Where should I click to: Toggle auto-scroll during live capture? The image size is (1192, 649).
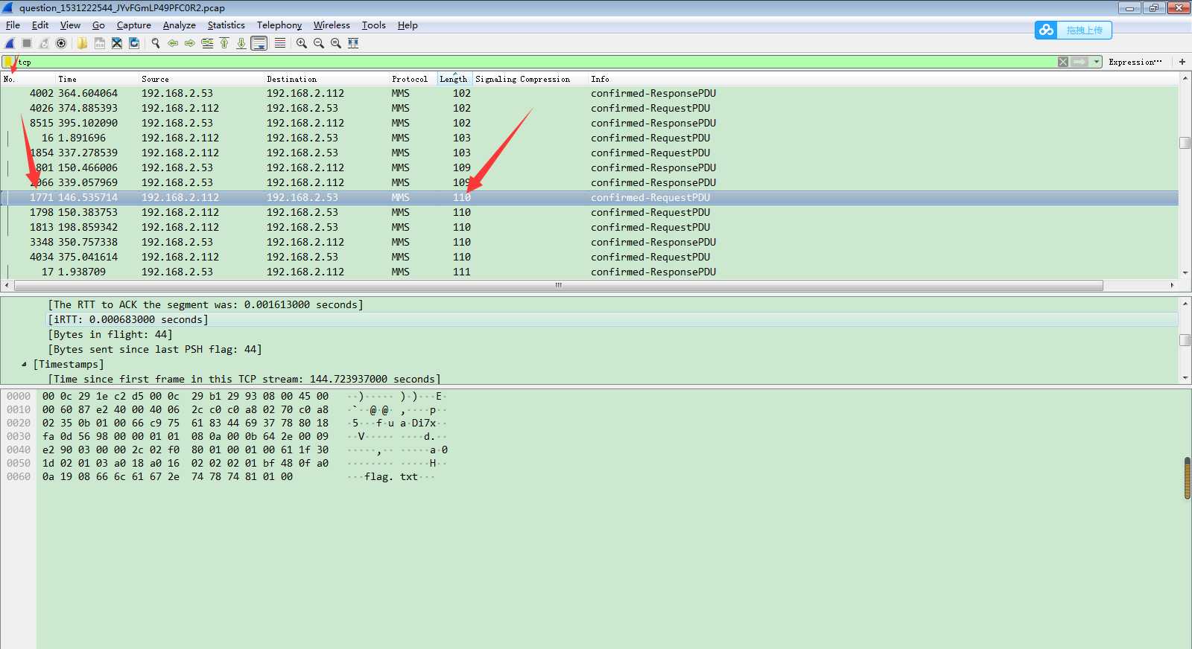click(259, 43)
